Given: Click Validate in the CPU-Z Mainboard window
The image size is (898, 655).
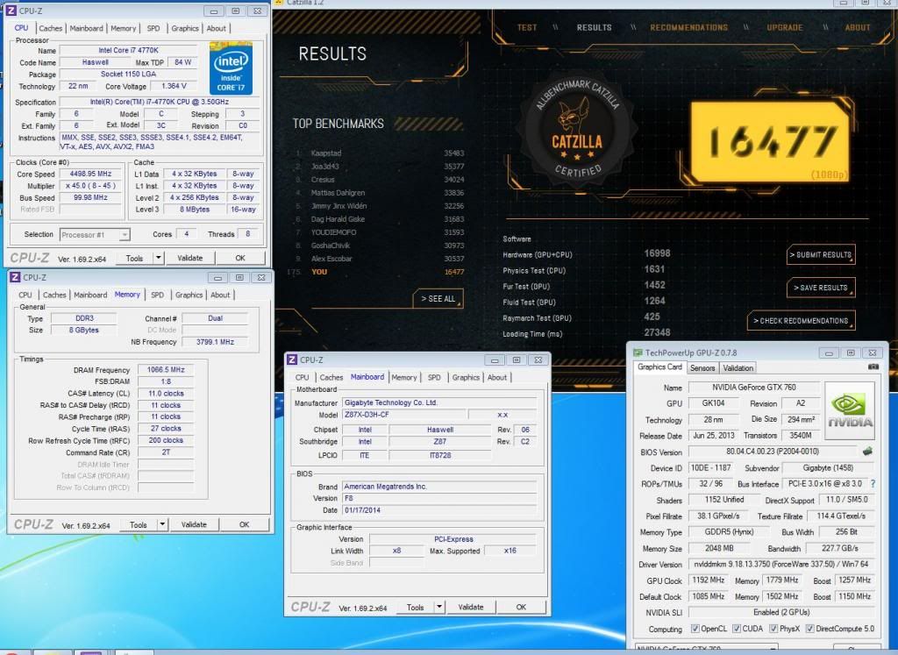Looking at the screenshot, I should [471, 607].
